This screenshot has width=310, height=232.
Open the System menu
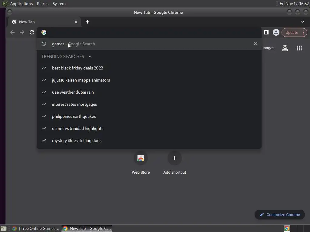59,4
